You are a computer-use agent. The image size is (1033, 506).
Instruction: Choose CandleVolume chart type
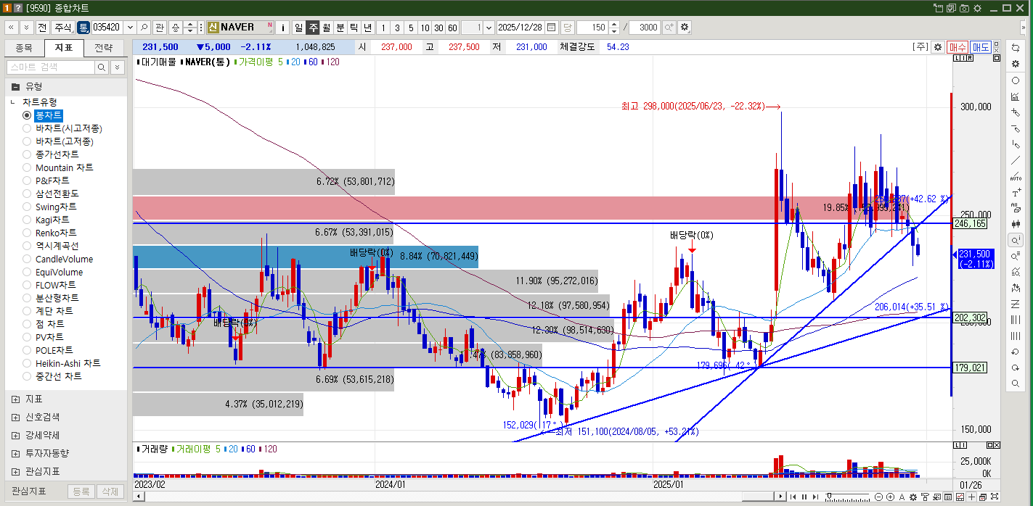[27, 259]
